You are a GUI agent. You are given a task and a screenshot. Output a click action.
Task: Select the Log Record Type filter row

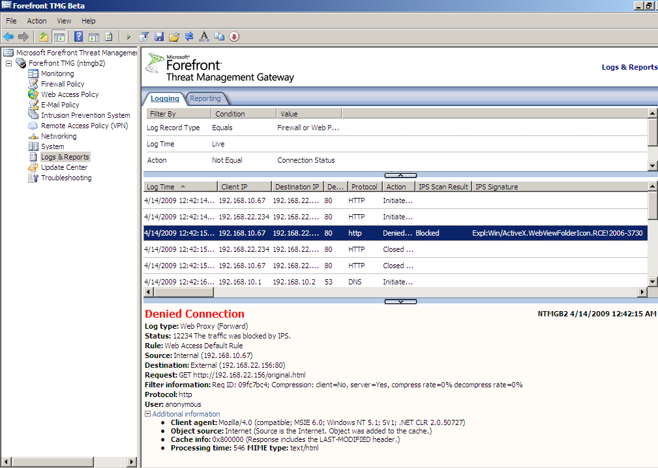tap(395, 128)
